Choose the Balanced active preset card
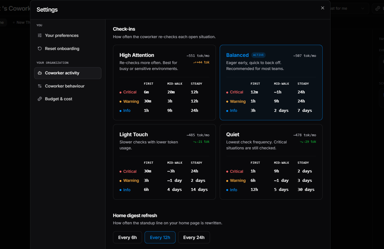 coord(271,82)
